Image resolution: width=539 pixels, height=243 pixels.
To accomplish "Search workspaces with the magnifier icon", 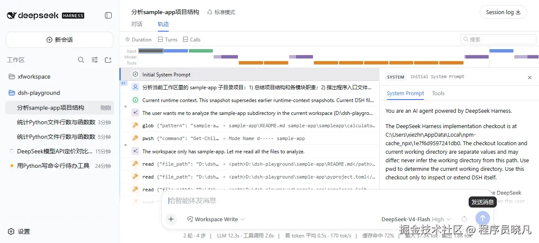I will pos(81,60).
